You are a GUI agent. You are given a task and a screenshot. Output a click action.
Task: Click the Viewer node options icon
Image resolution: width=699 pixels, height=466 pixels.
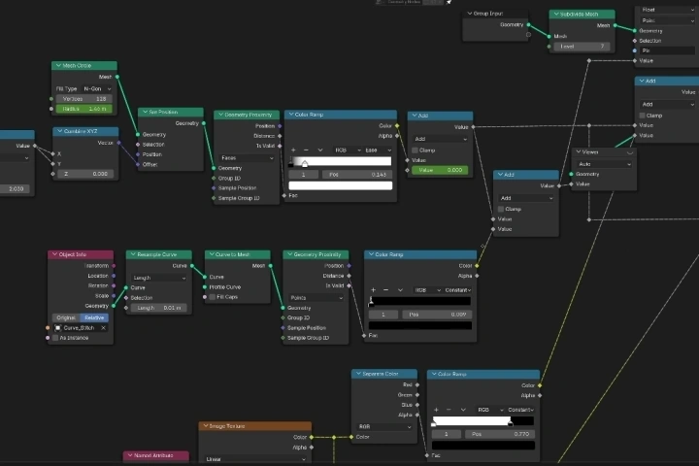pyautogui.click(x=629, y=152)
